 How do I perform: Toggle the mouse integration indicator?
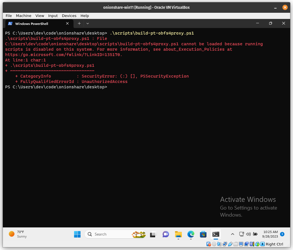tap(257, 244)
